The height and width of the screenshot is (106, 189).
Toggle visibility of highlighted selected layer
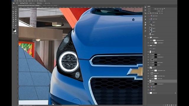(x=148, y=81)
